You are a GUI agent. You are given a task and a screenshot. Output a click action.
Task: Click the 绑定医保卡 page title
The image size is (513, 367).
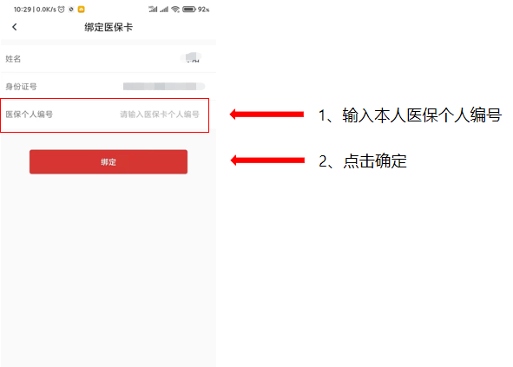click(x=109, y=27)
